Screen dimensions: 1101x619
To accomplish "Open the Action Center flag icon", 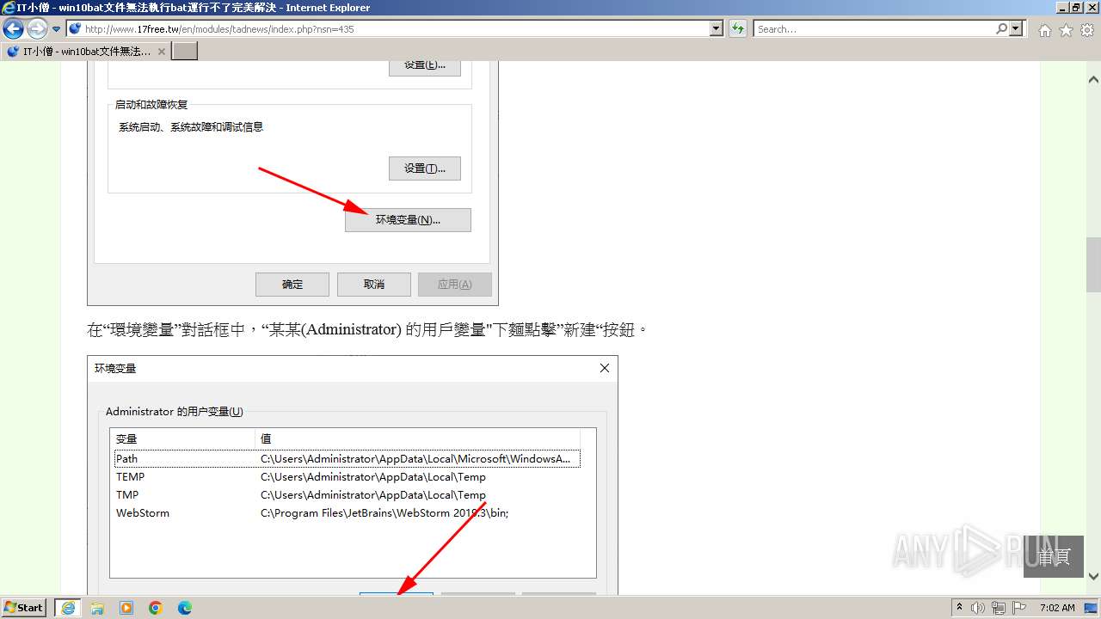I will [x=1019, y=608].
